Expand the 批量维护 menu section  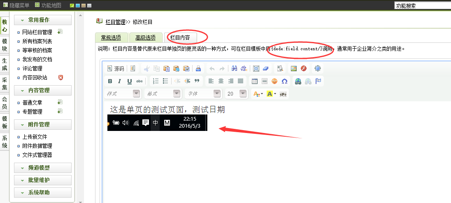(x=43, y=180)
